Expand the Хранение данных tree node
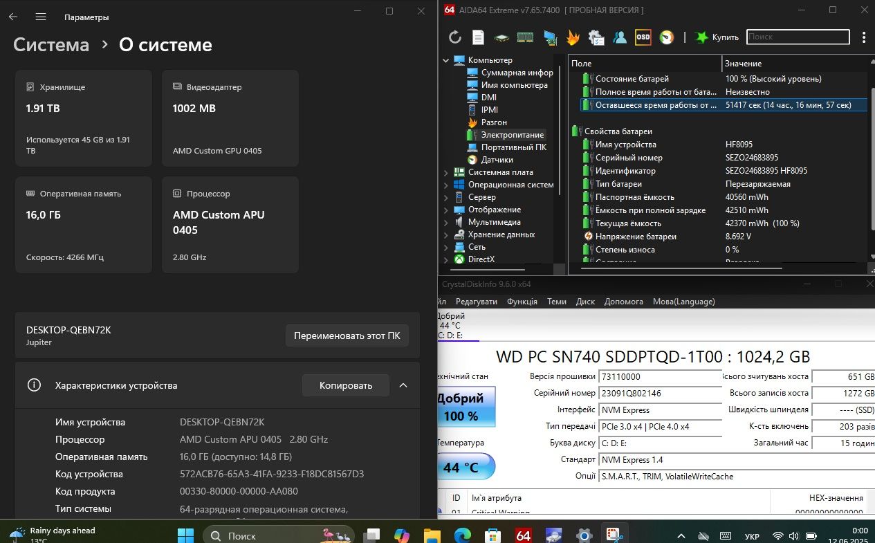Image resolution: width=875 pixels, height=543 pixels. [446, 234]
